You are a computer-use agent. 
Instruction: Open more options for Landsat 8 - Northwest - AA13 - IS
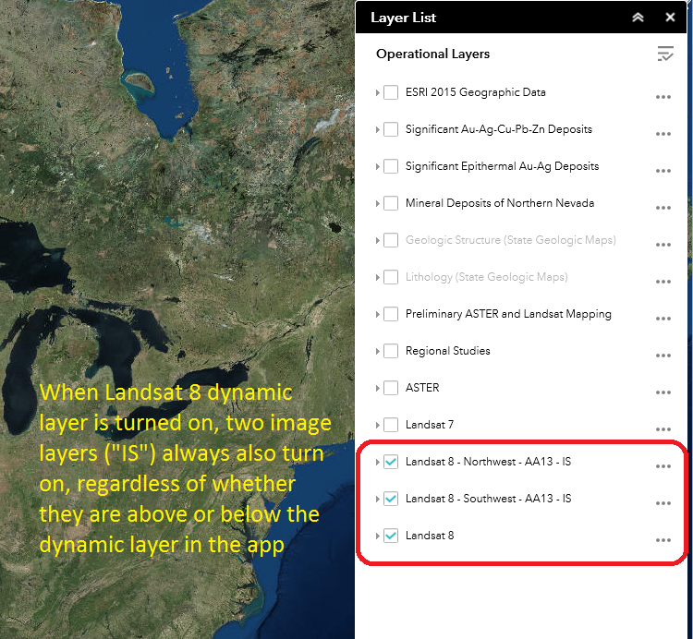coord(663,466)
